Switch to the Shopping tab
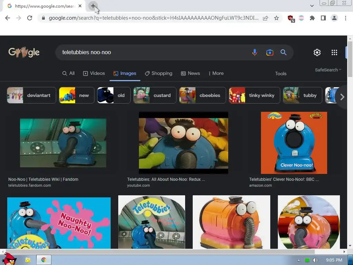Screen dimensions: 353x265 (159, 73)
